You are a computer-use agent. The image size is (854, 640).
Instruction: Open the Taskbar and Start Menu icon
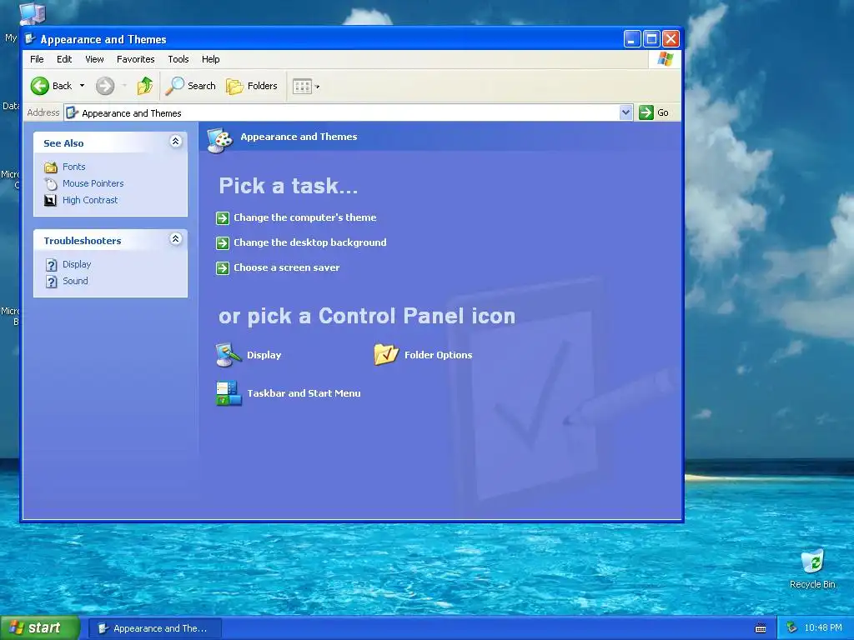click(229, 393)
